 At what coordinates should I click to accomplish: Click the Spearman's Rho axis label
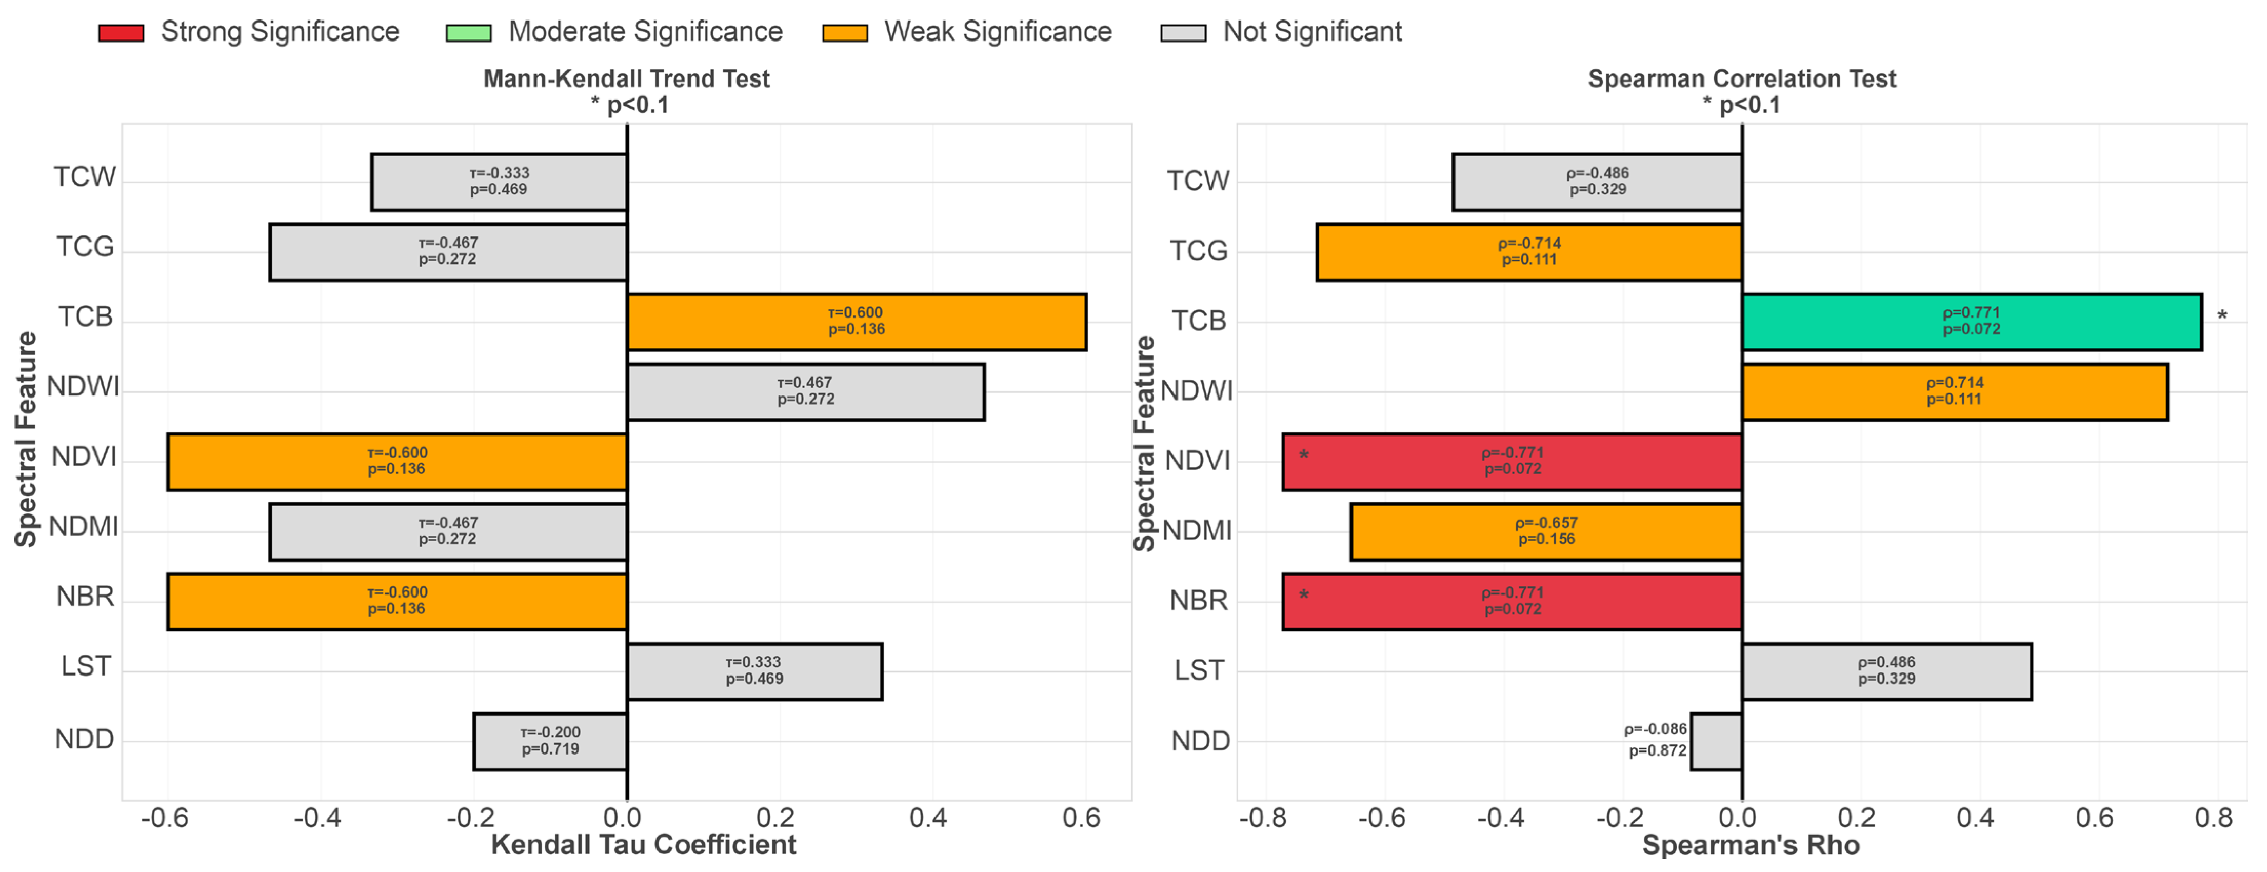(1751, 845)
